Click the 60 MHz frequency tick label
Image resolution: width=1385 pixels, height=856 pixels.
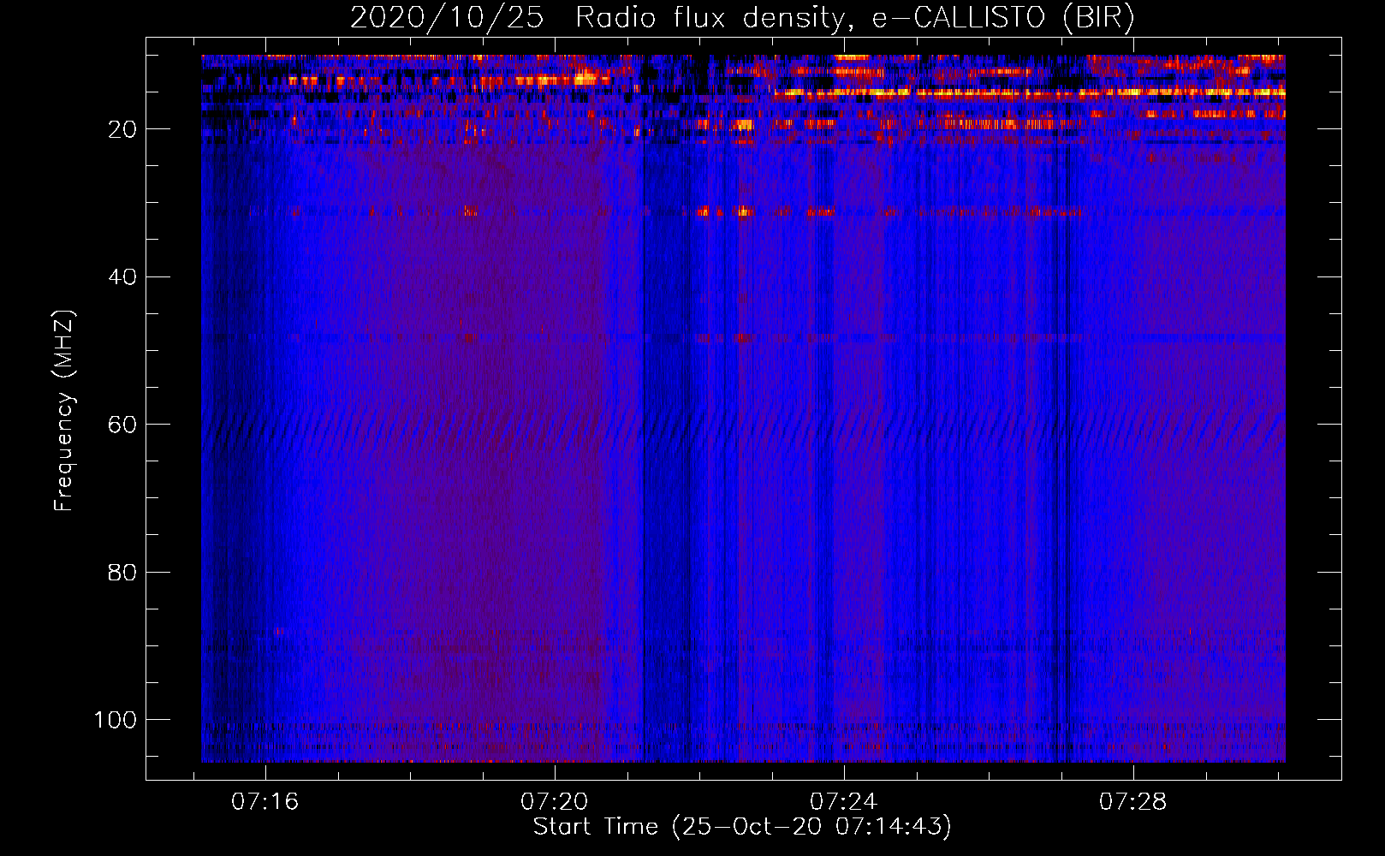coord(122,425)
